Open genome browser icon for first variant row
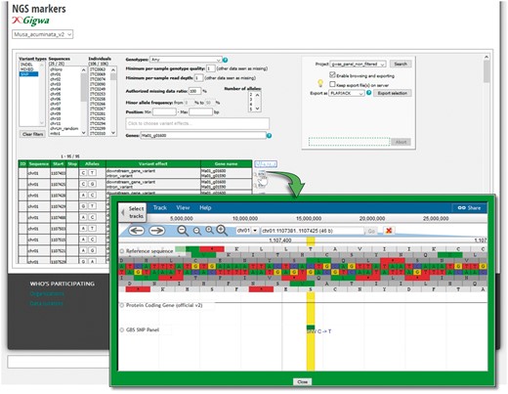508x394 pixels. pyautogui.click(x=262, y=174)
